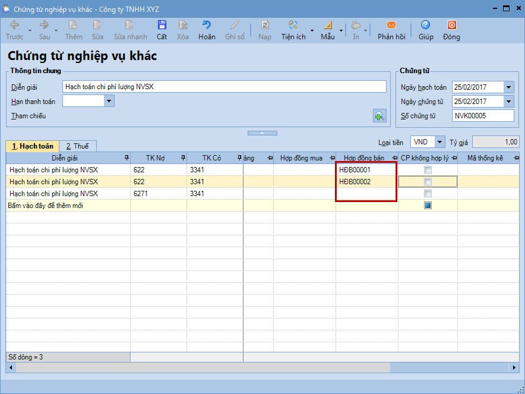Open the Ngày hạch toán date picker
525x394 pixels.
508,87
